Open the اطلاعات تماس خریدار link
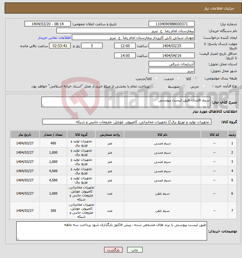The width and height of the screenshot is (242, 258). [54, 38]
